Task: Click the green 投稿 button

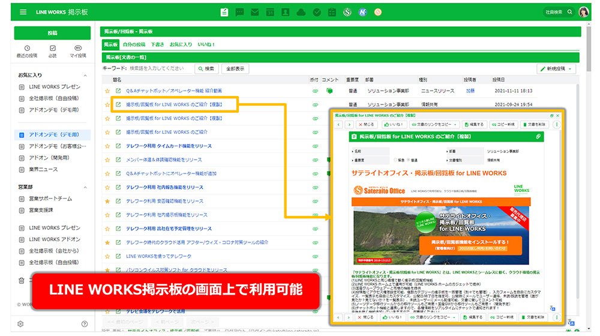Action: click(52, 33)
